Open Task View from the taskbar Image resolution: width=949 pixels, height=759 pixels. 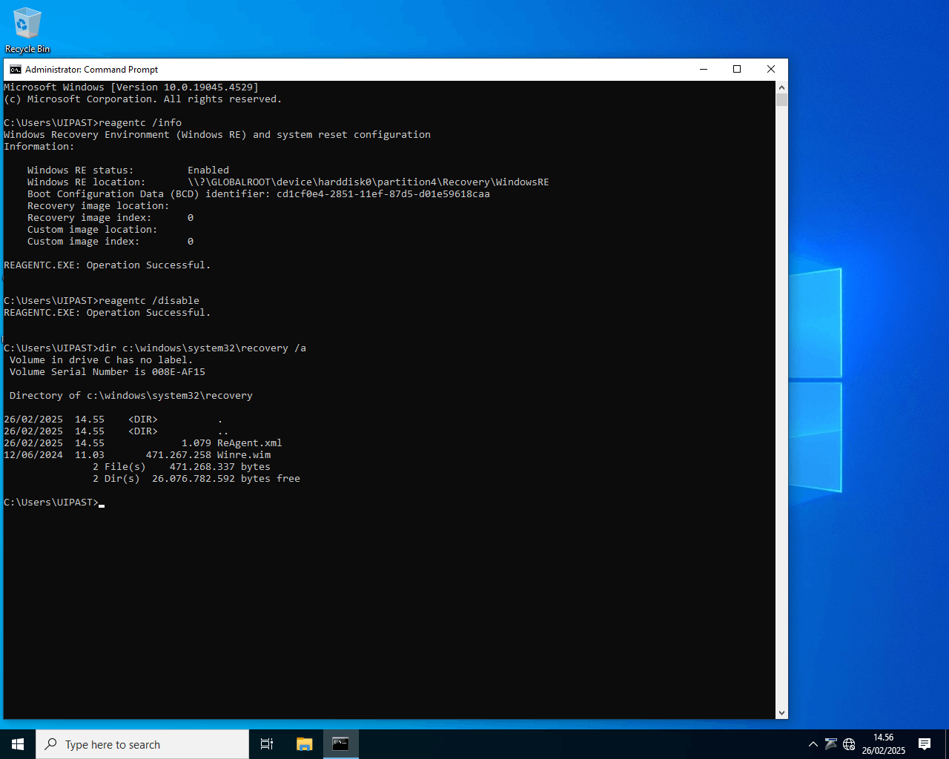(x=267, y=744)
